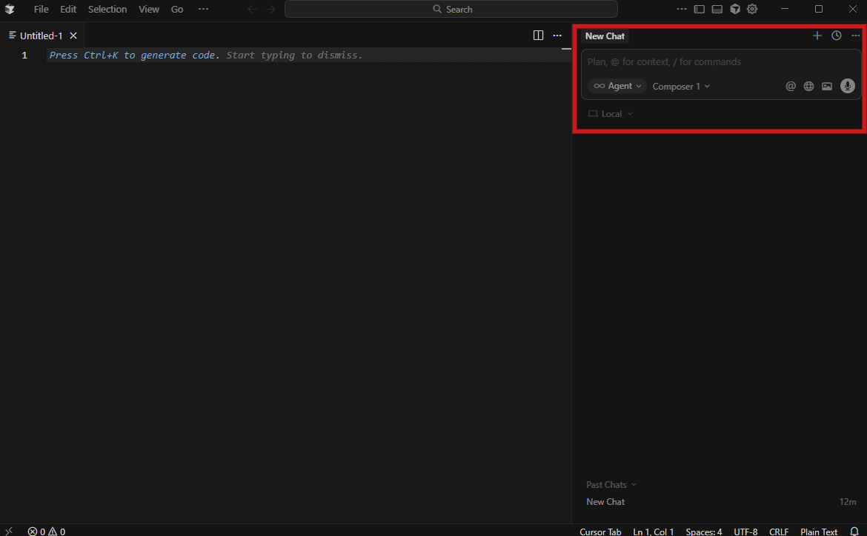Click the chat prompt input field

click(719, 62)
